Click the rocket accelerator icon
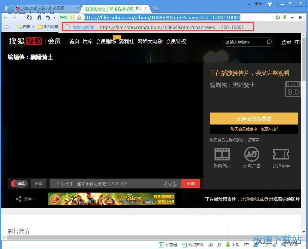Image resolution: width=308 pixels, height=249 pixels. click(220, 245)
